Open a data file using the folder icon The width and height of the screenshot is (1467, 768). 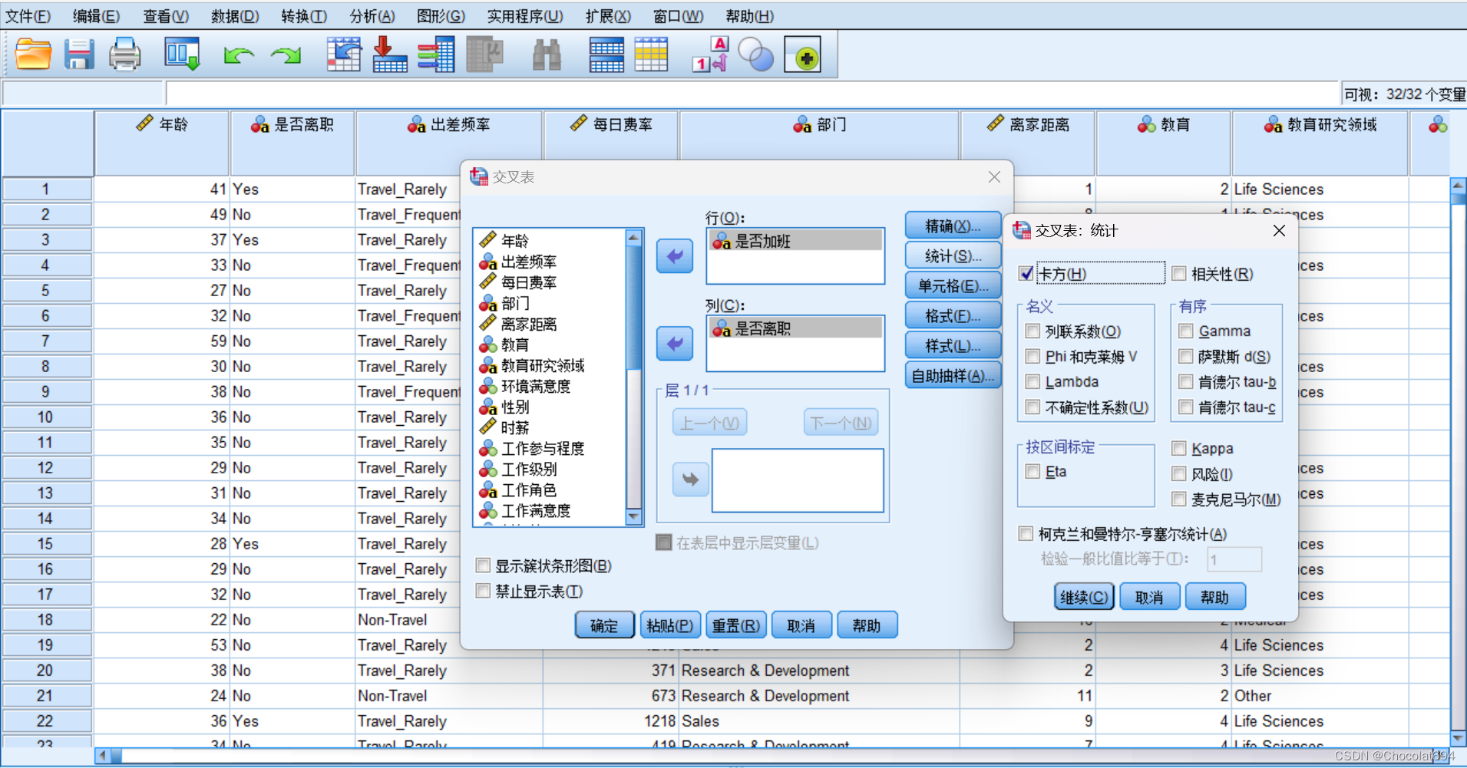point(33,54)
